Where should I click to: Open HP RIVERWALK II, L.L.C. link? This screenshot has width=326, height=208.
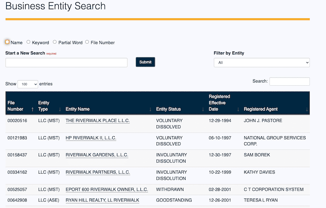pos(91,138)
